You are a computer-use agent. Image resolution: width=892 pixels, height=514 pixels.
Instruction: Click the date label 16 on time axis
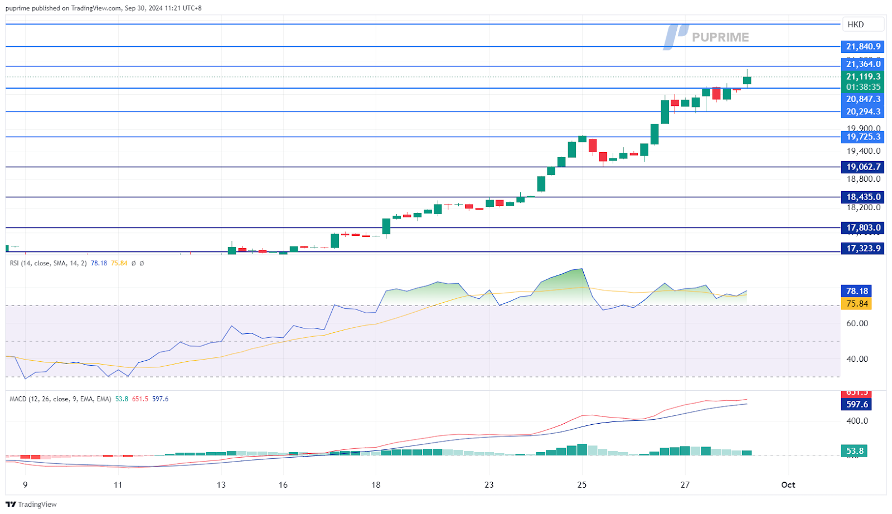tap(283, 485)
